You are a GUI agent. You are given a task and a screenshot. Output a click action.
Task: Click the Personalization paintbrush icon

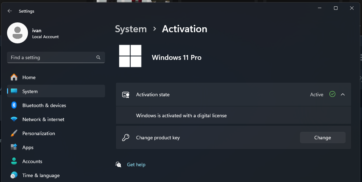[x=14, y=133]
